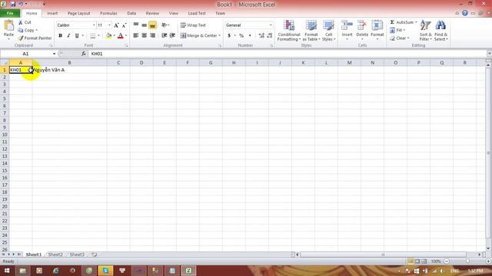Open Cell Styles gallery
The height and width of the screenshot is (276, 492).
(328, 31)
